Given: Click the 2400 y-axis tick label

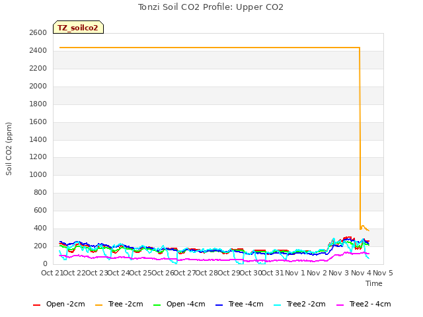Looking at the screenshot, I should (x=38, y=50).
